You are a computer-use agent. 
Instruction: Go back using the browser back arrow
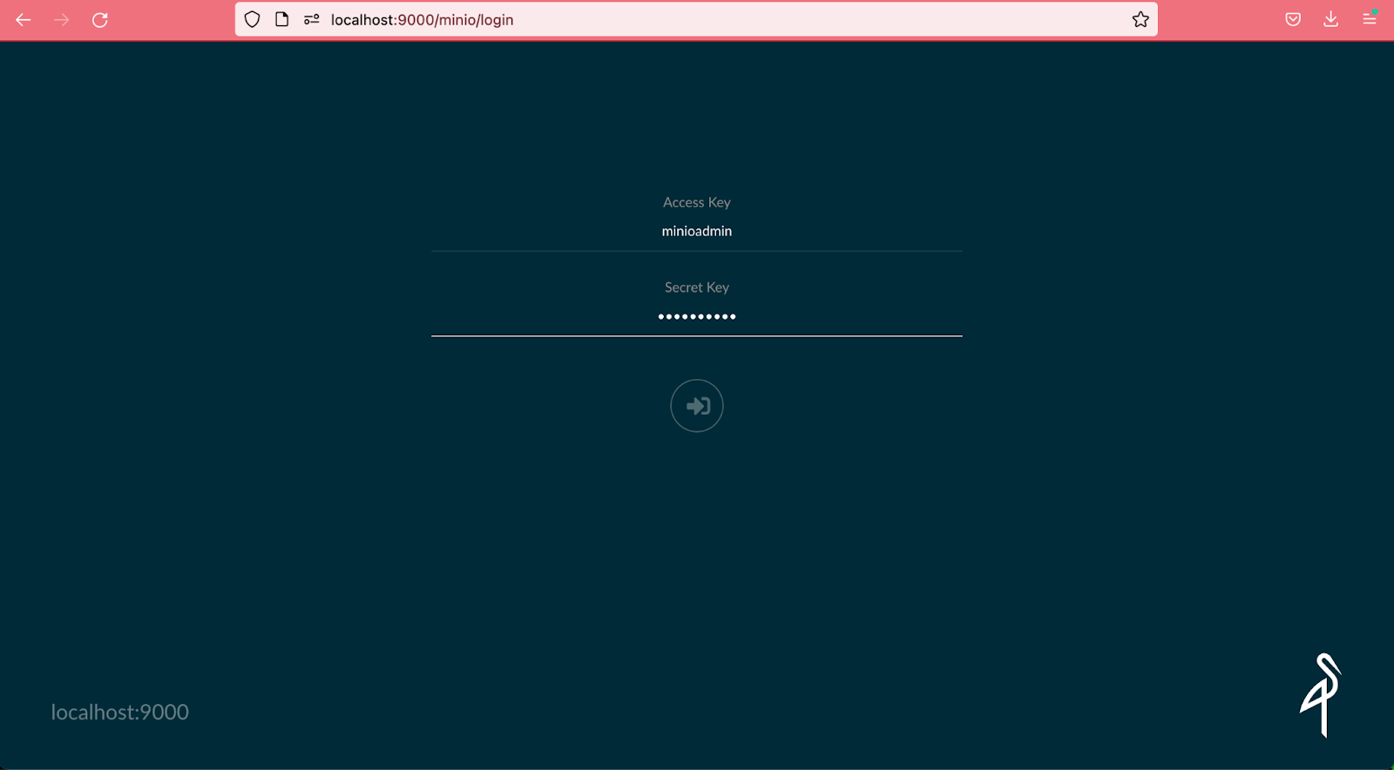24,20
